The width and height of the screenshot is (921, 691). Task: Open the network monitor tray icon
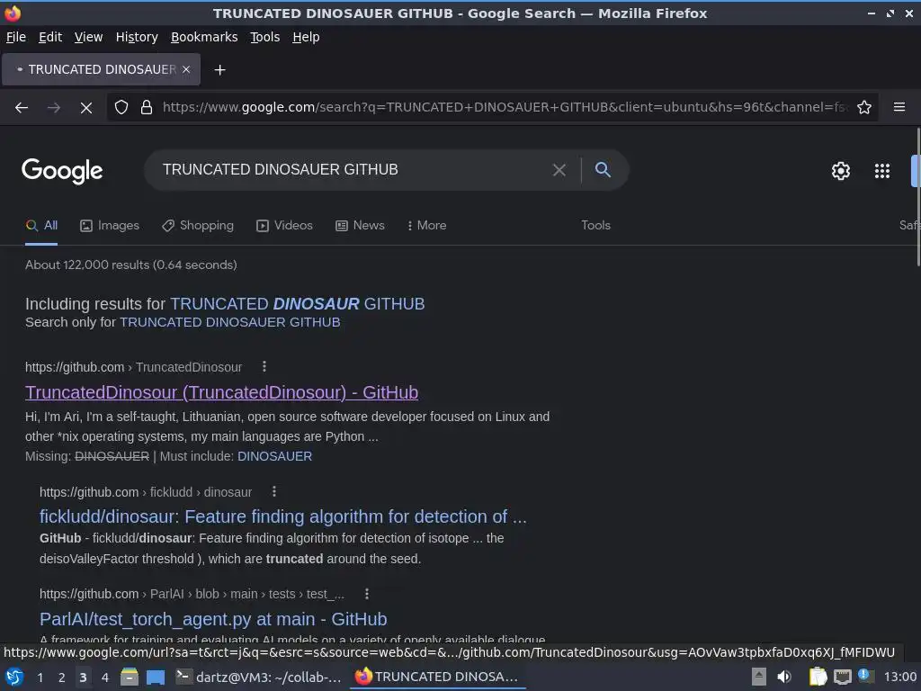point(842,677)
